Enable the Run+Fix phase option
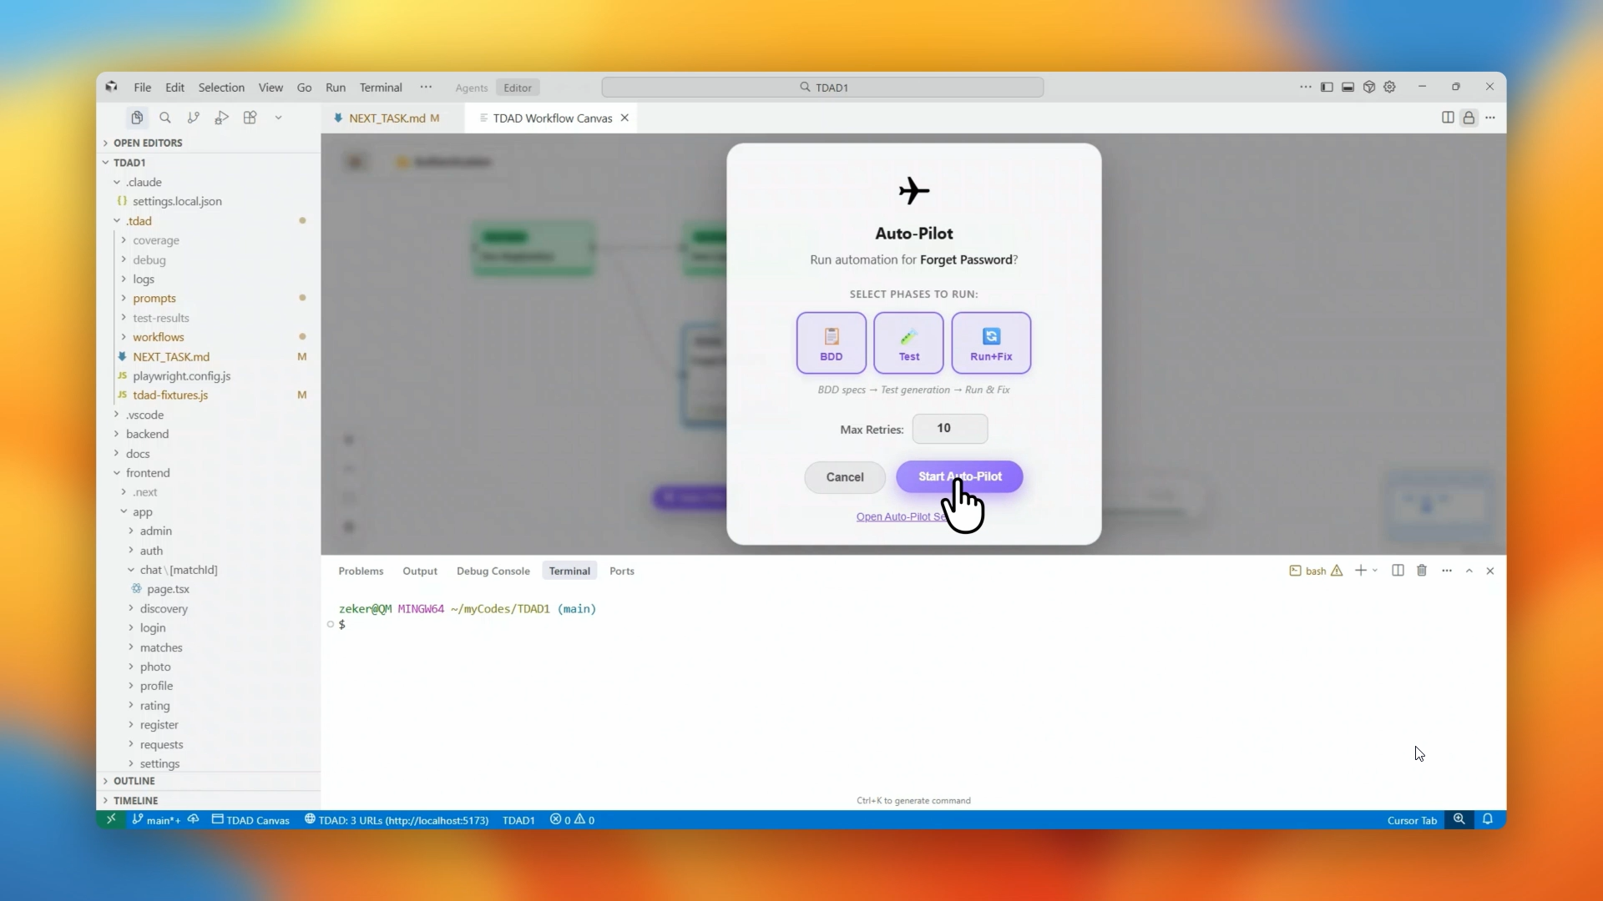 pyautogui.click(x=992, y=343)
